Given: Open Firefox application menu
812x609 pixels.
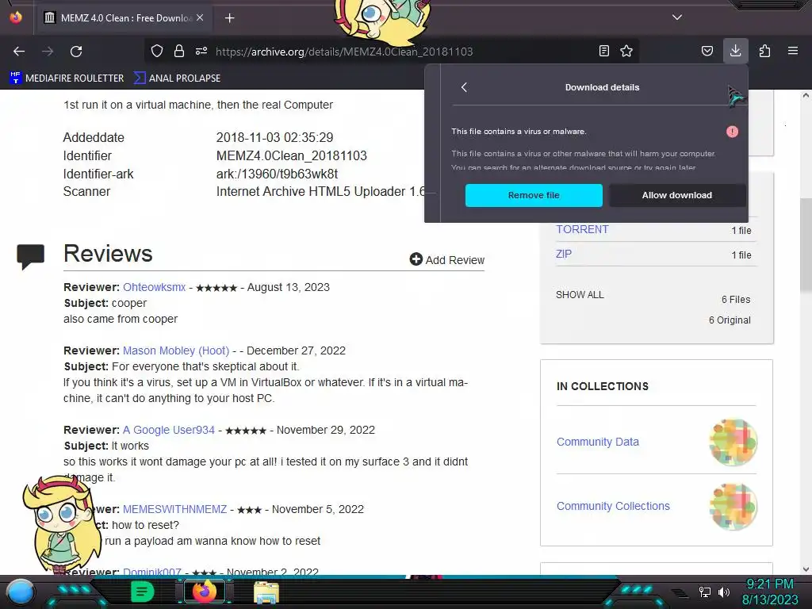Looking at the screenshot, I should click(793, 51).
